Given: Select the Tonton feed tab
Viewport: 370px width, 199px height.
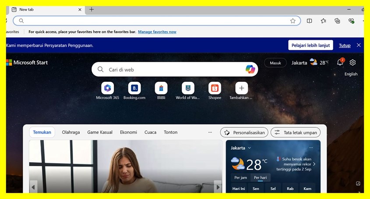Looking at the screenshot, I should click(x=171, y=132).
